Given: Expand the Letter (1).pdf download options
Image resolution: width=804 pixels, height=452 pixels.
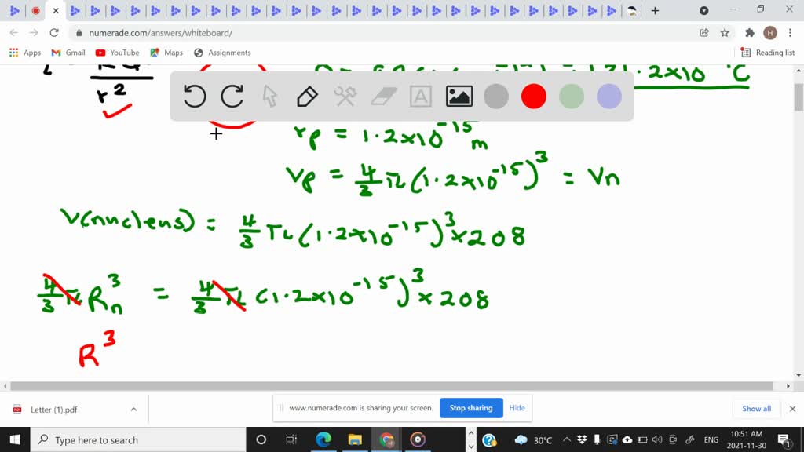Looking at the screenshot, I should [x=133, y=409].
